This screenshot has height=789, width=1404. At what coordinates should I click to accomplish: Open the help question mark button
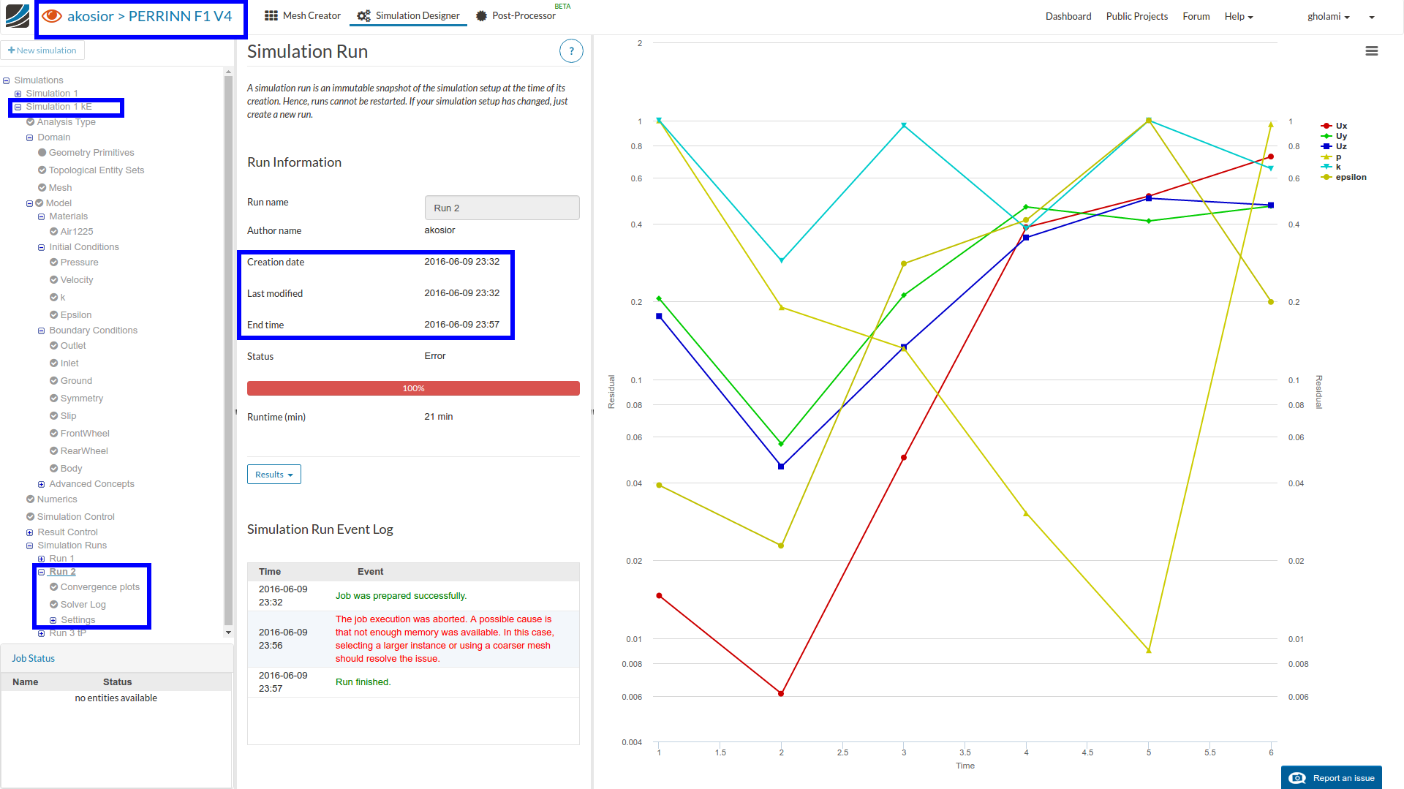[x=571, y=51]
